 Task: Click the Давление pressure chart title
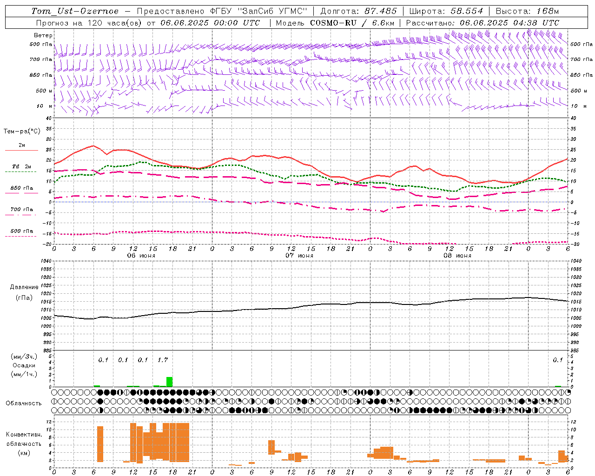pyautogui.click(x=24, y=287)
